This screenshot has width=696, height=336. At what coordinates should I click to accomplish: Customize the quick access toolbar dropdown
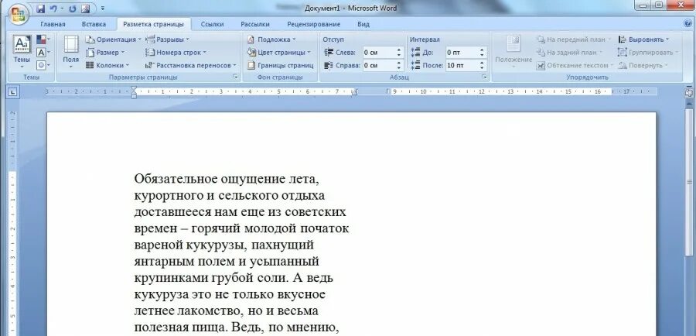pos(103,9)
